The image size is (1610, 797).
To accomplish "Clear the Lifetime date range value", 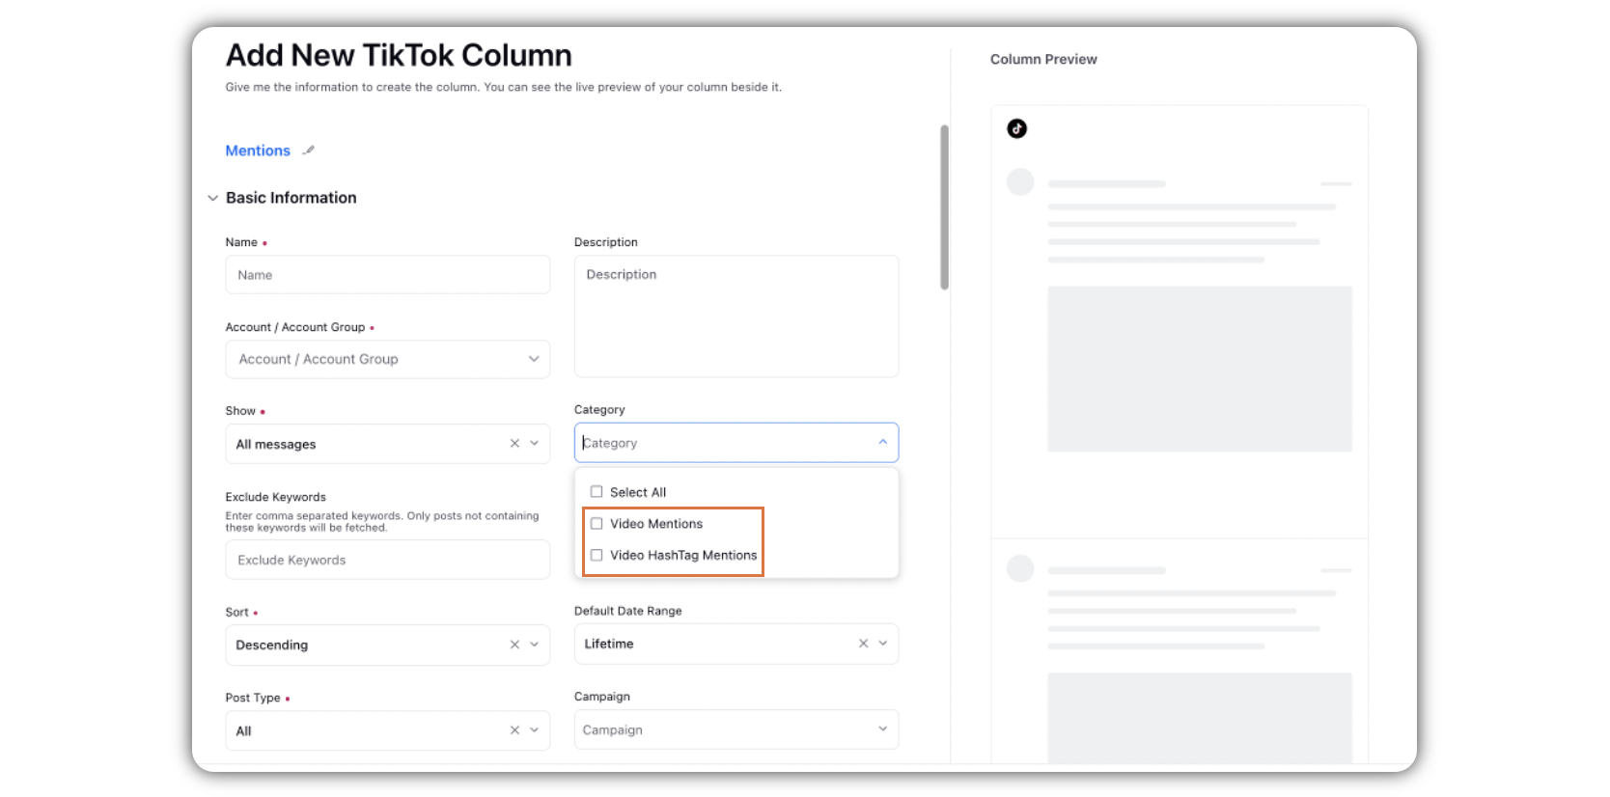I will click(863, 644).
